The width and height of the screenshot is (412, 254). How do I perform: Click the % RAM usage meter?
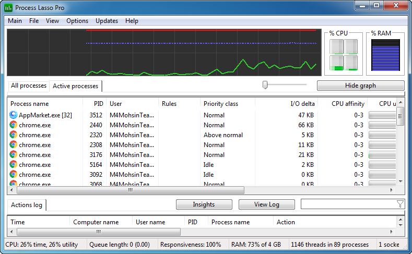tap(385, 55)
